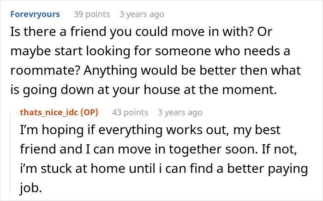Click the line 'is going down at your house'

click(x=144, y=90)
